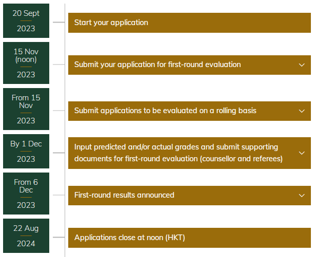The height and width of the screenshot is (257, 315).
Task: Select the From 6 Dec 2023 date box
Action: point(26,194)
